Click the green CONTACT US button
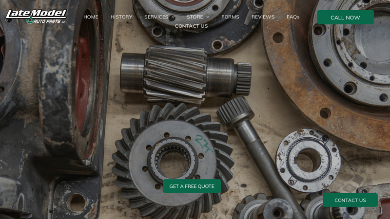The height and width of the screenshot is (219, 390). click(350, 200)
